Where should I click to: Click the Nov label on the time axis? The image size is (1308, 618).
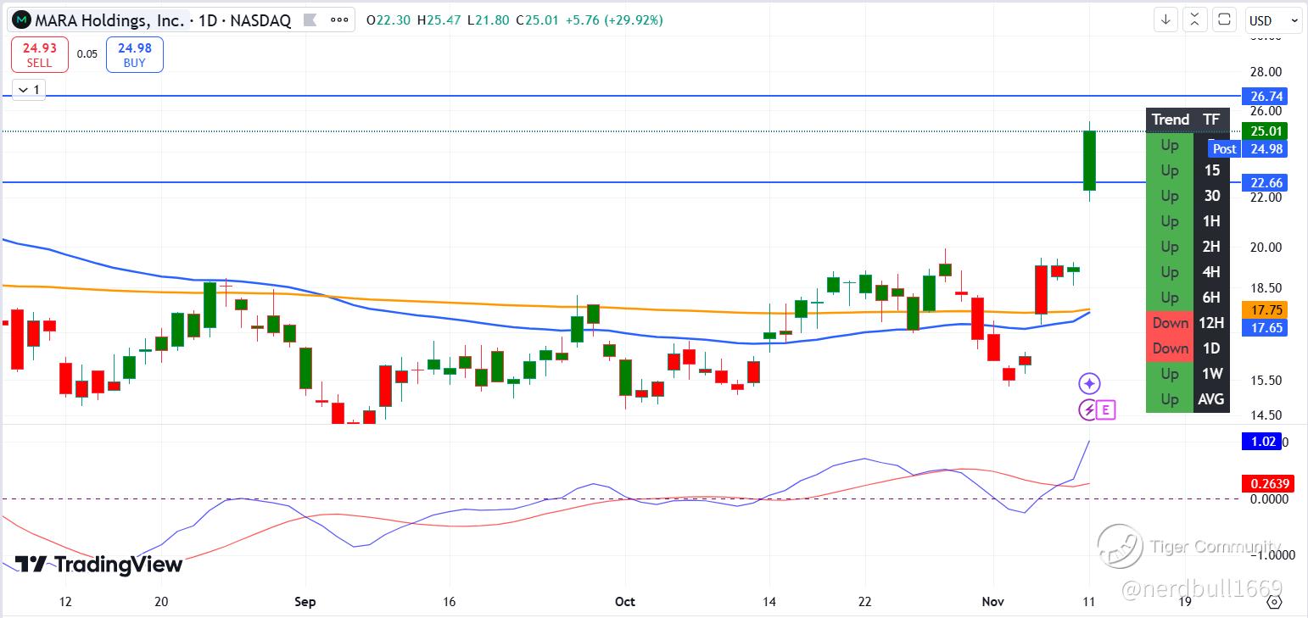(x=993, y=602)
